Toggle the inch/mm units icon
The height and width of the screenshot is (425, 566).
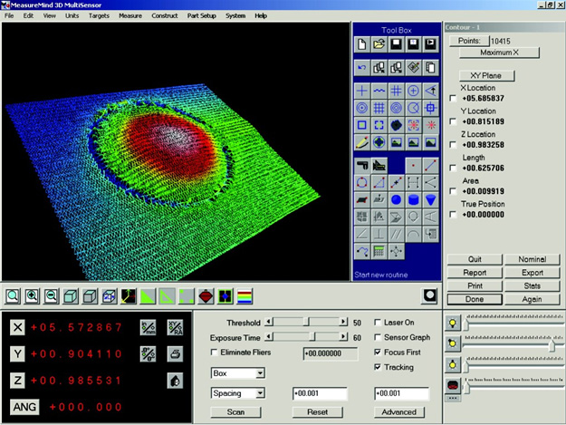pos(149,327)
